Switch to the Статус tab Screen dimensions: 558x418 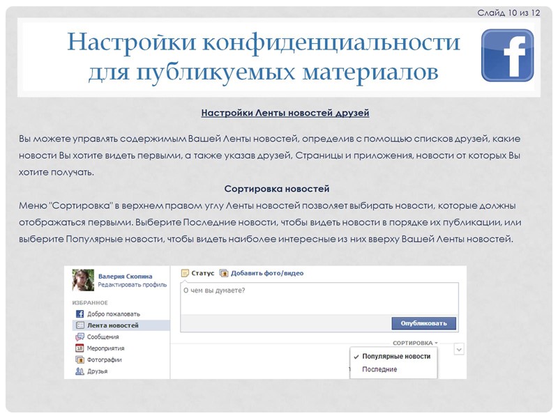click(x=202, y=273)
